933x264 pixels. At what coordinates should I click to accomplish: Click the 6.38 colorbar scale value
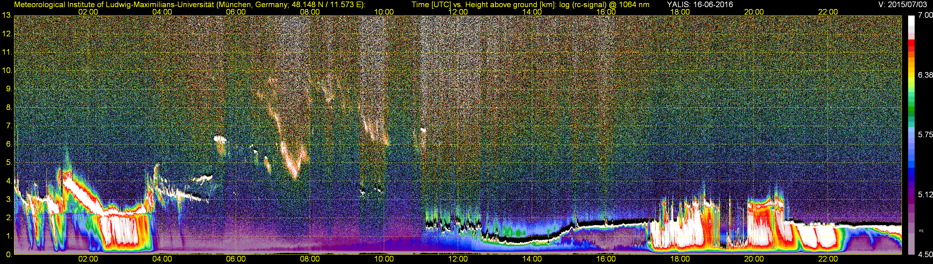pos(925,75)
